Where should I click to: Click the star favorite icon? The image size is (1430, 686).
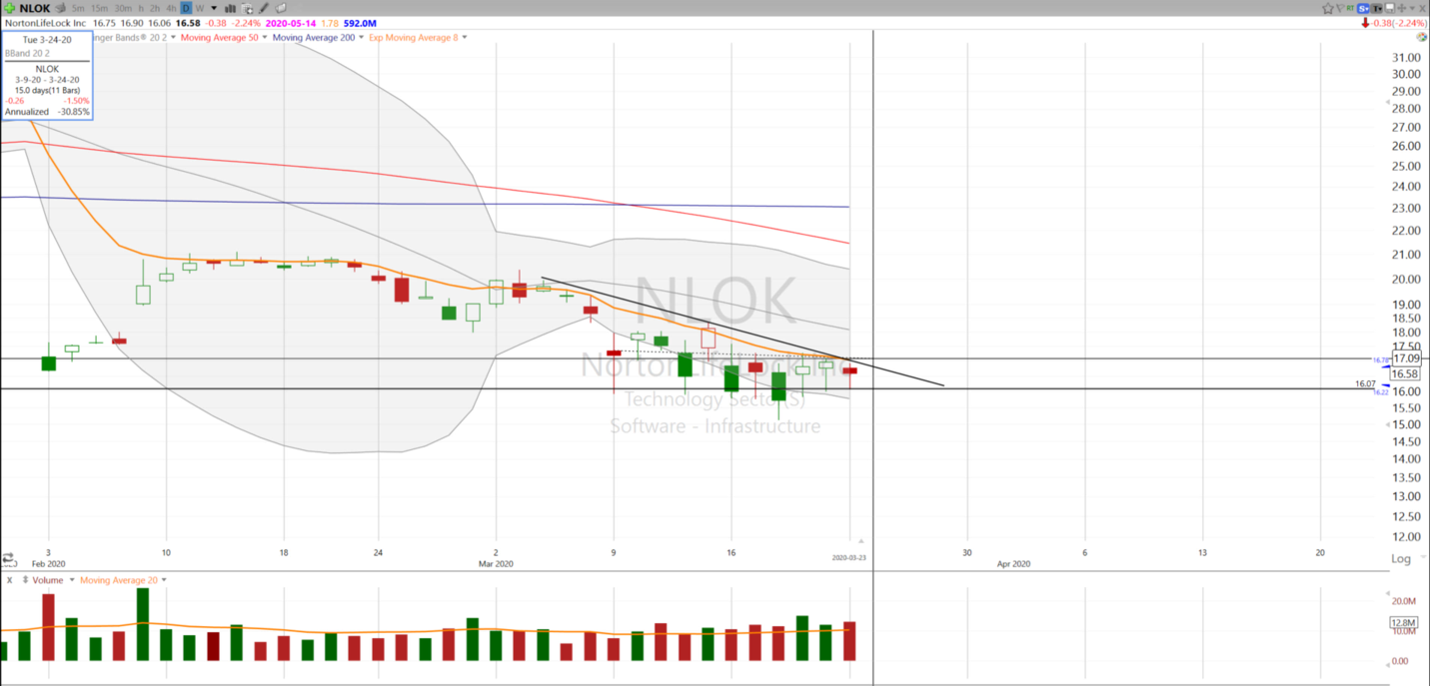1328,8
